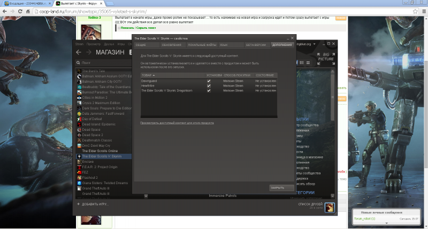Click the game list scroll-down arrow
The width and height of the screenshot is (428, 229).
click(146, 196)
